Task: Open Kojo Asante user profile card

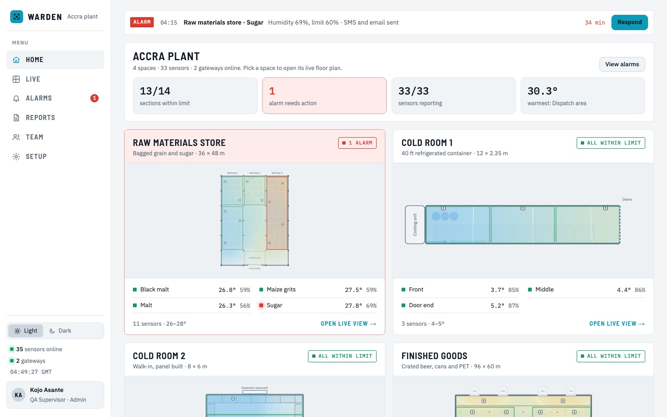Action: pyautogui.click(x=55, y=395)
